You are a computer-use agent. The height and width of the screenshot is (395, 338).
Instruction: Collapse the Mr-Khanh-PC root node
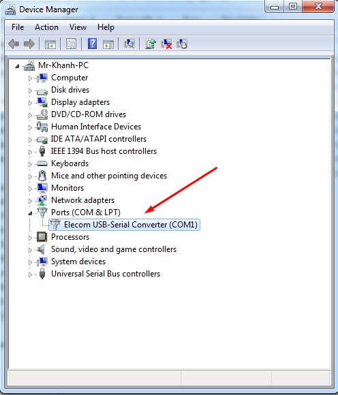17,66
